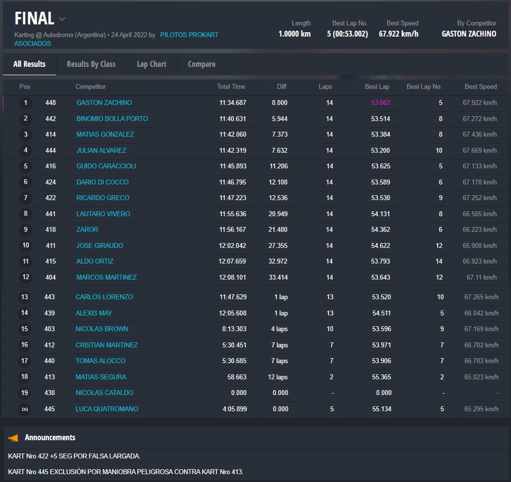Expand the FINAL session dropdown chevron
Image resolution: width=511 pixels, height=482 pixels.
[62, 19]
